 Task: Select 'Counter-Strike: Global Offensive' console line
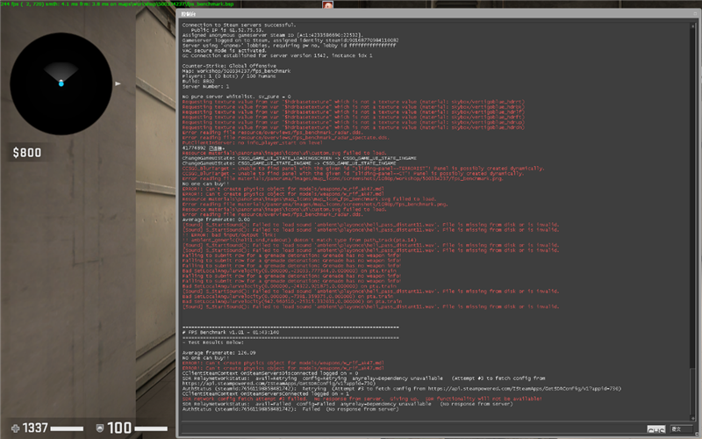229,66
